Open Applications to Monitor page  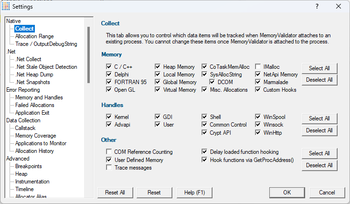click(x=41, y=143)
